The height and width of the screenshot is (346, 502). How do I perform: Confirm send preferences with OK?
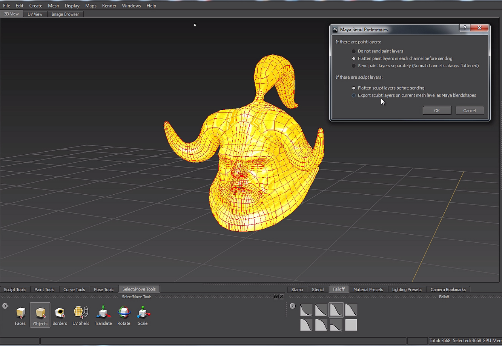[x=437, y=110]
